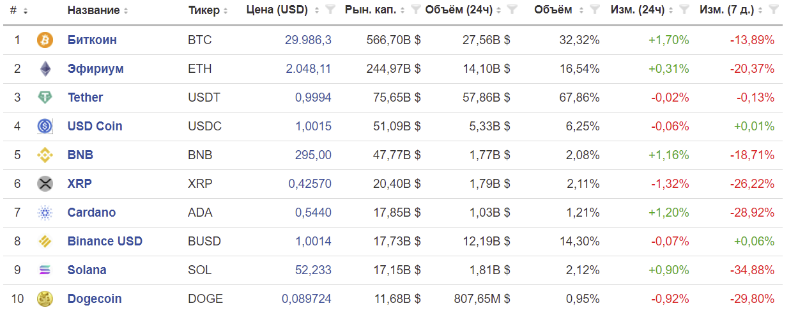
Task: Toggle sort arrows next to Изм. (7 д.)
Action: [762, 11]
